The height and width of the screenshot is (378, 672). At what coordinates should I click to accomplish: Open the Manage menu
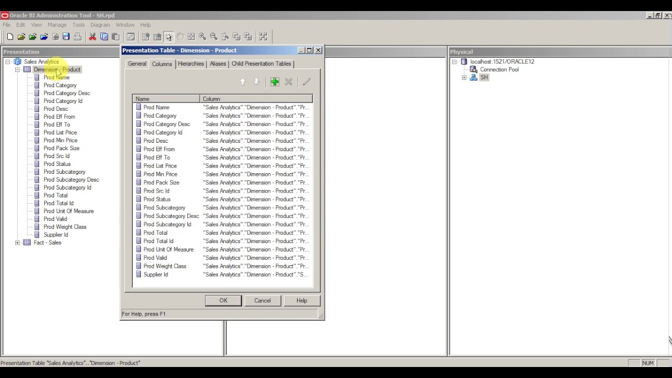click(x=57, y=25)
